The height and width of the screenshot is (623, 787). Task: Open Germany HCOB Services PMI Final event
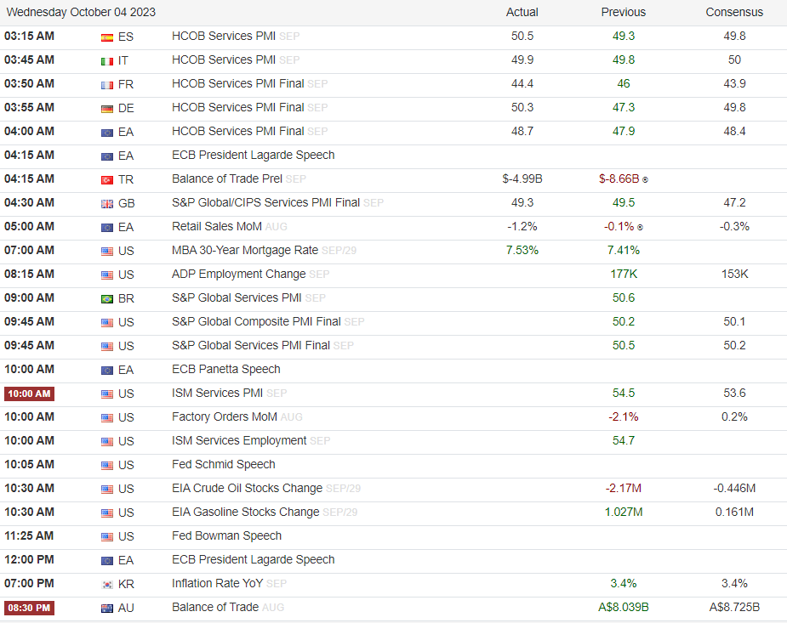point(238,107)
